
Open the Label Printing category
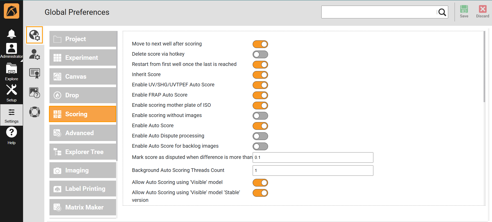coord(83,189)
